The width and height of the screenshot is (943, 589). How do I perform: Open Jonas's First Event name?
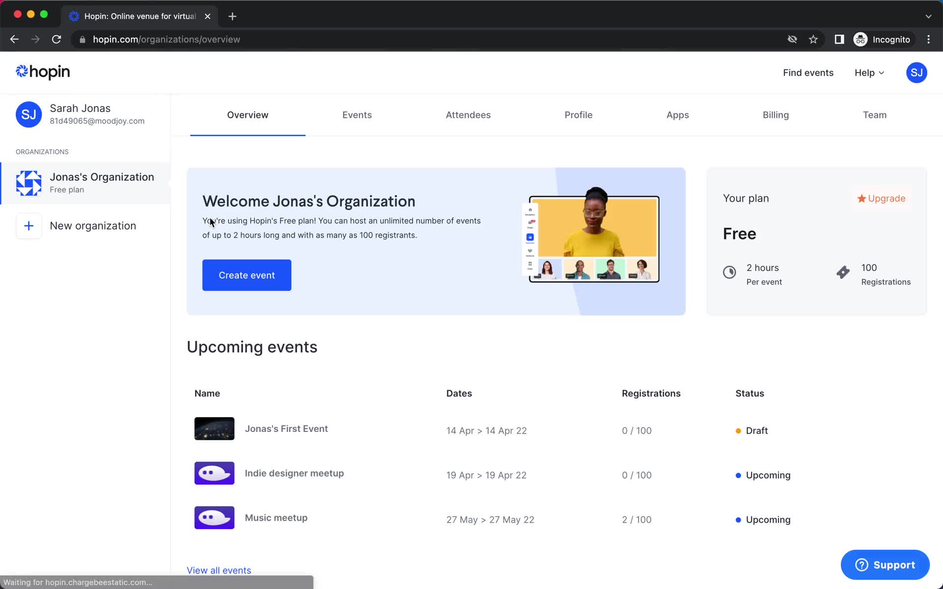coord(286,428)
